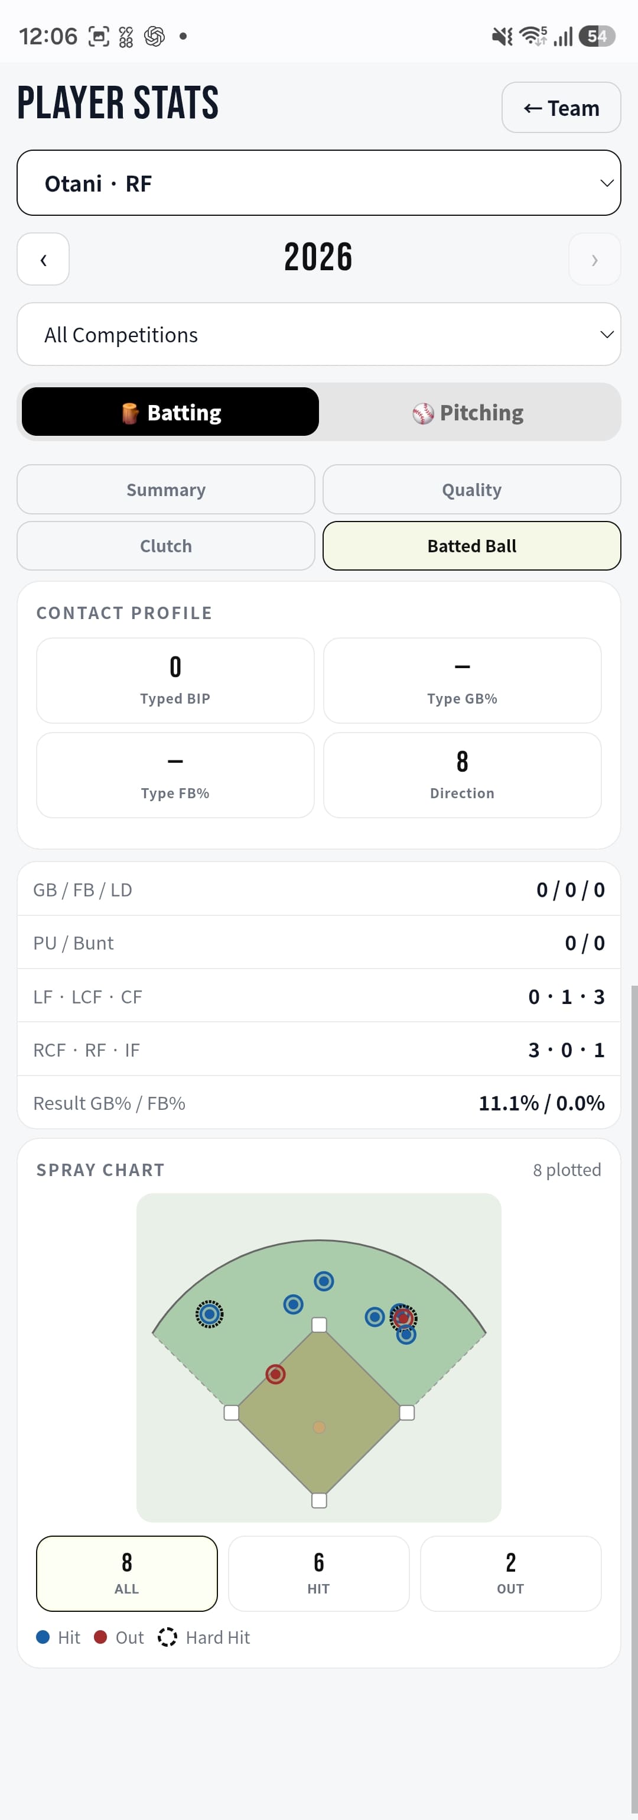Open the Otani RF player selector
Image resolution: width=638 pixels, height=1820 pixels.
pos(318,183)
